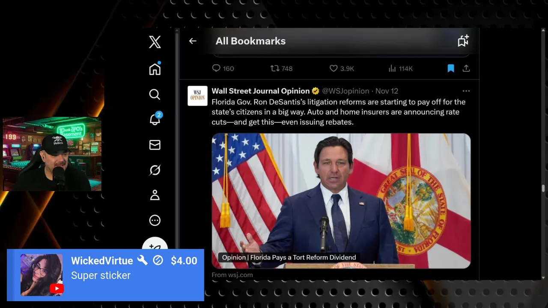
Task: Like the tweet with 3.9K likes
Action: (x=342, y=68)
